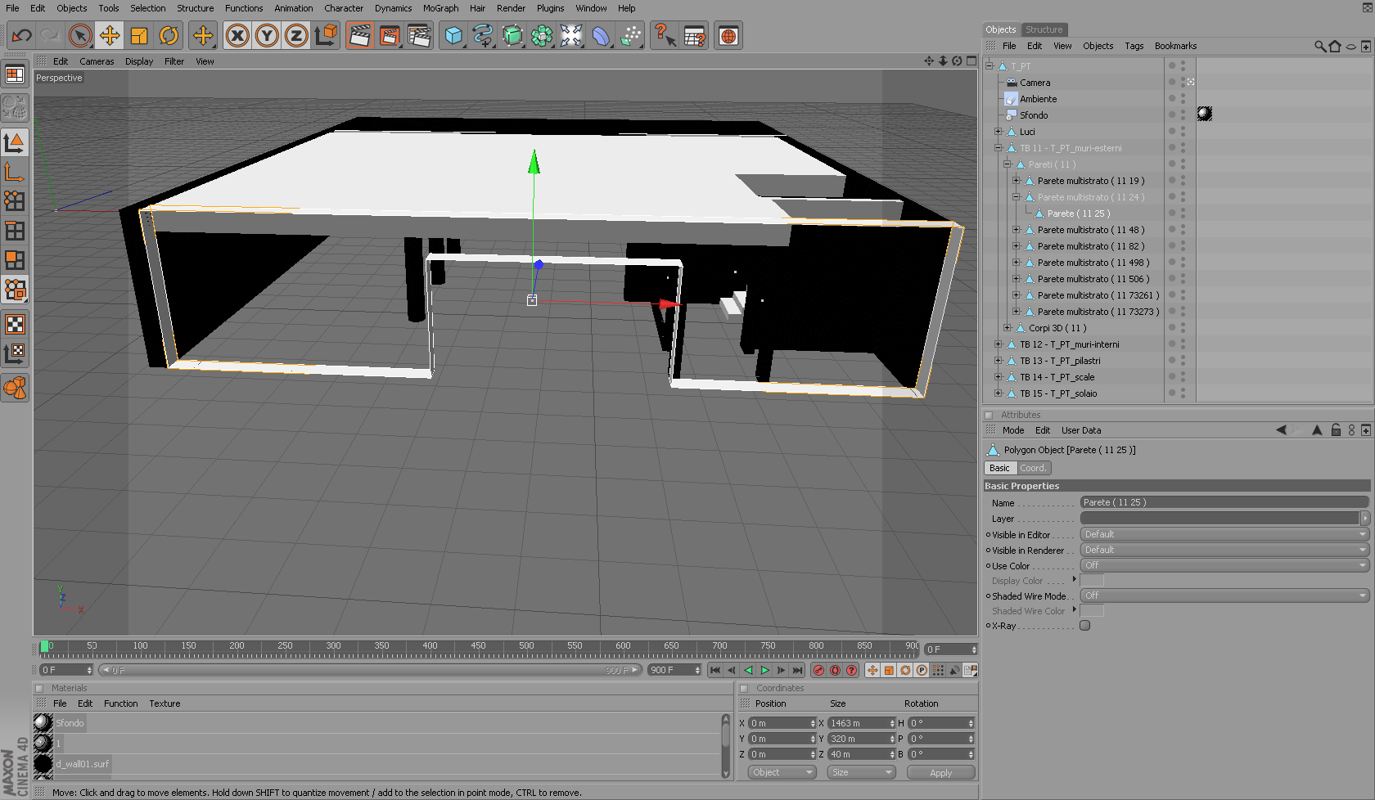Render the active view
1375x800 pixels.
click(x=359, y=36)
